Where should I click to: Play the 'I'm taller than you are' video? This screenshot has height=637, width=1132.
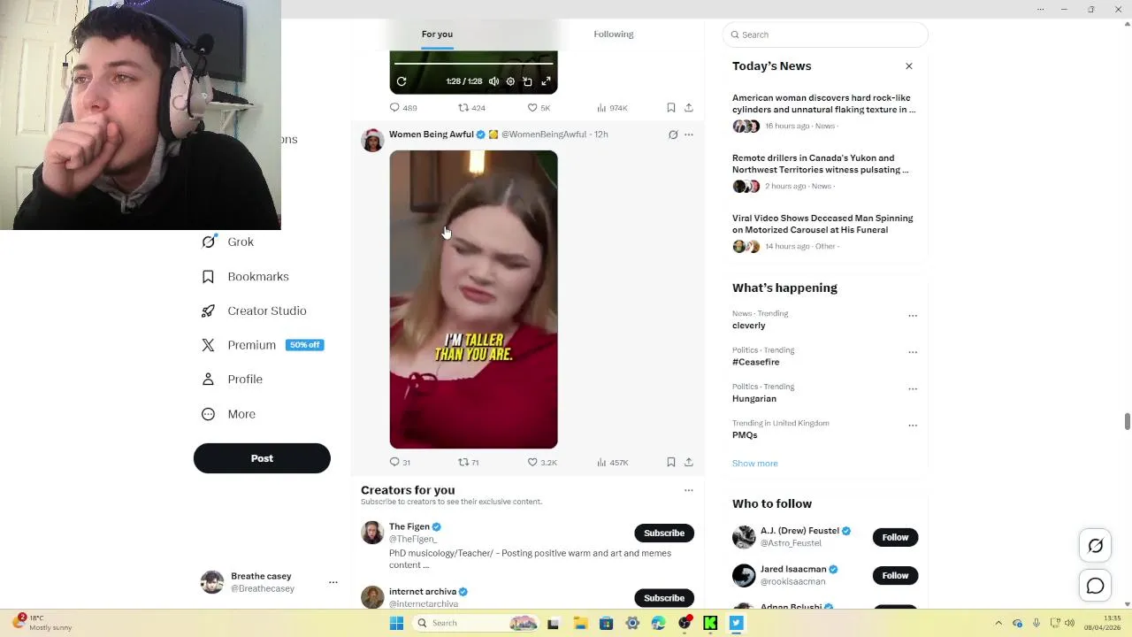(473, 299)
